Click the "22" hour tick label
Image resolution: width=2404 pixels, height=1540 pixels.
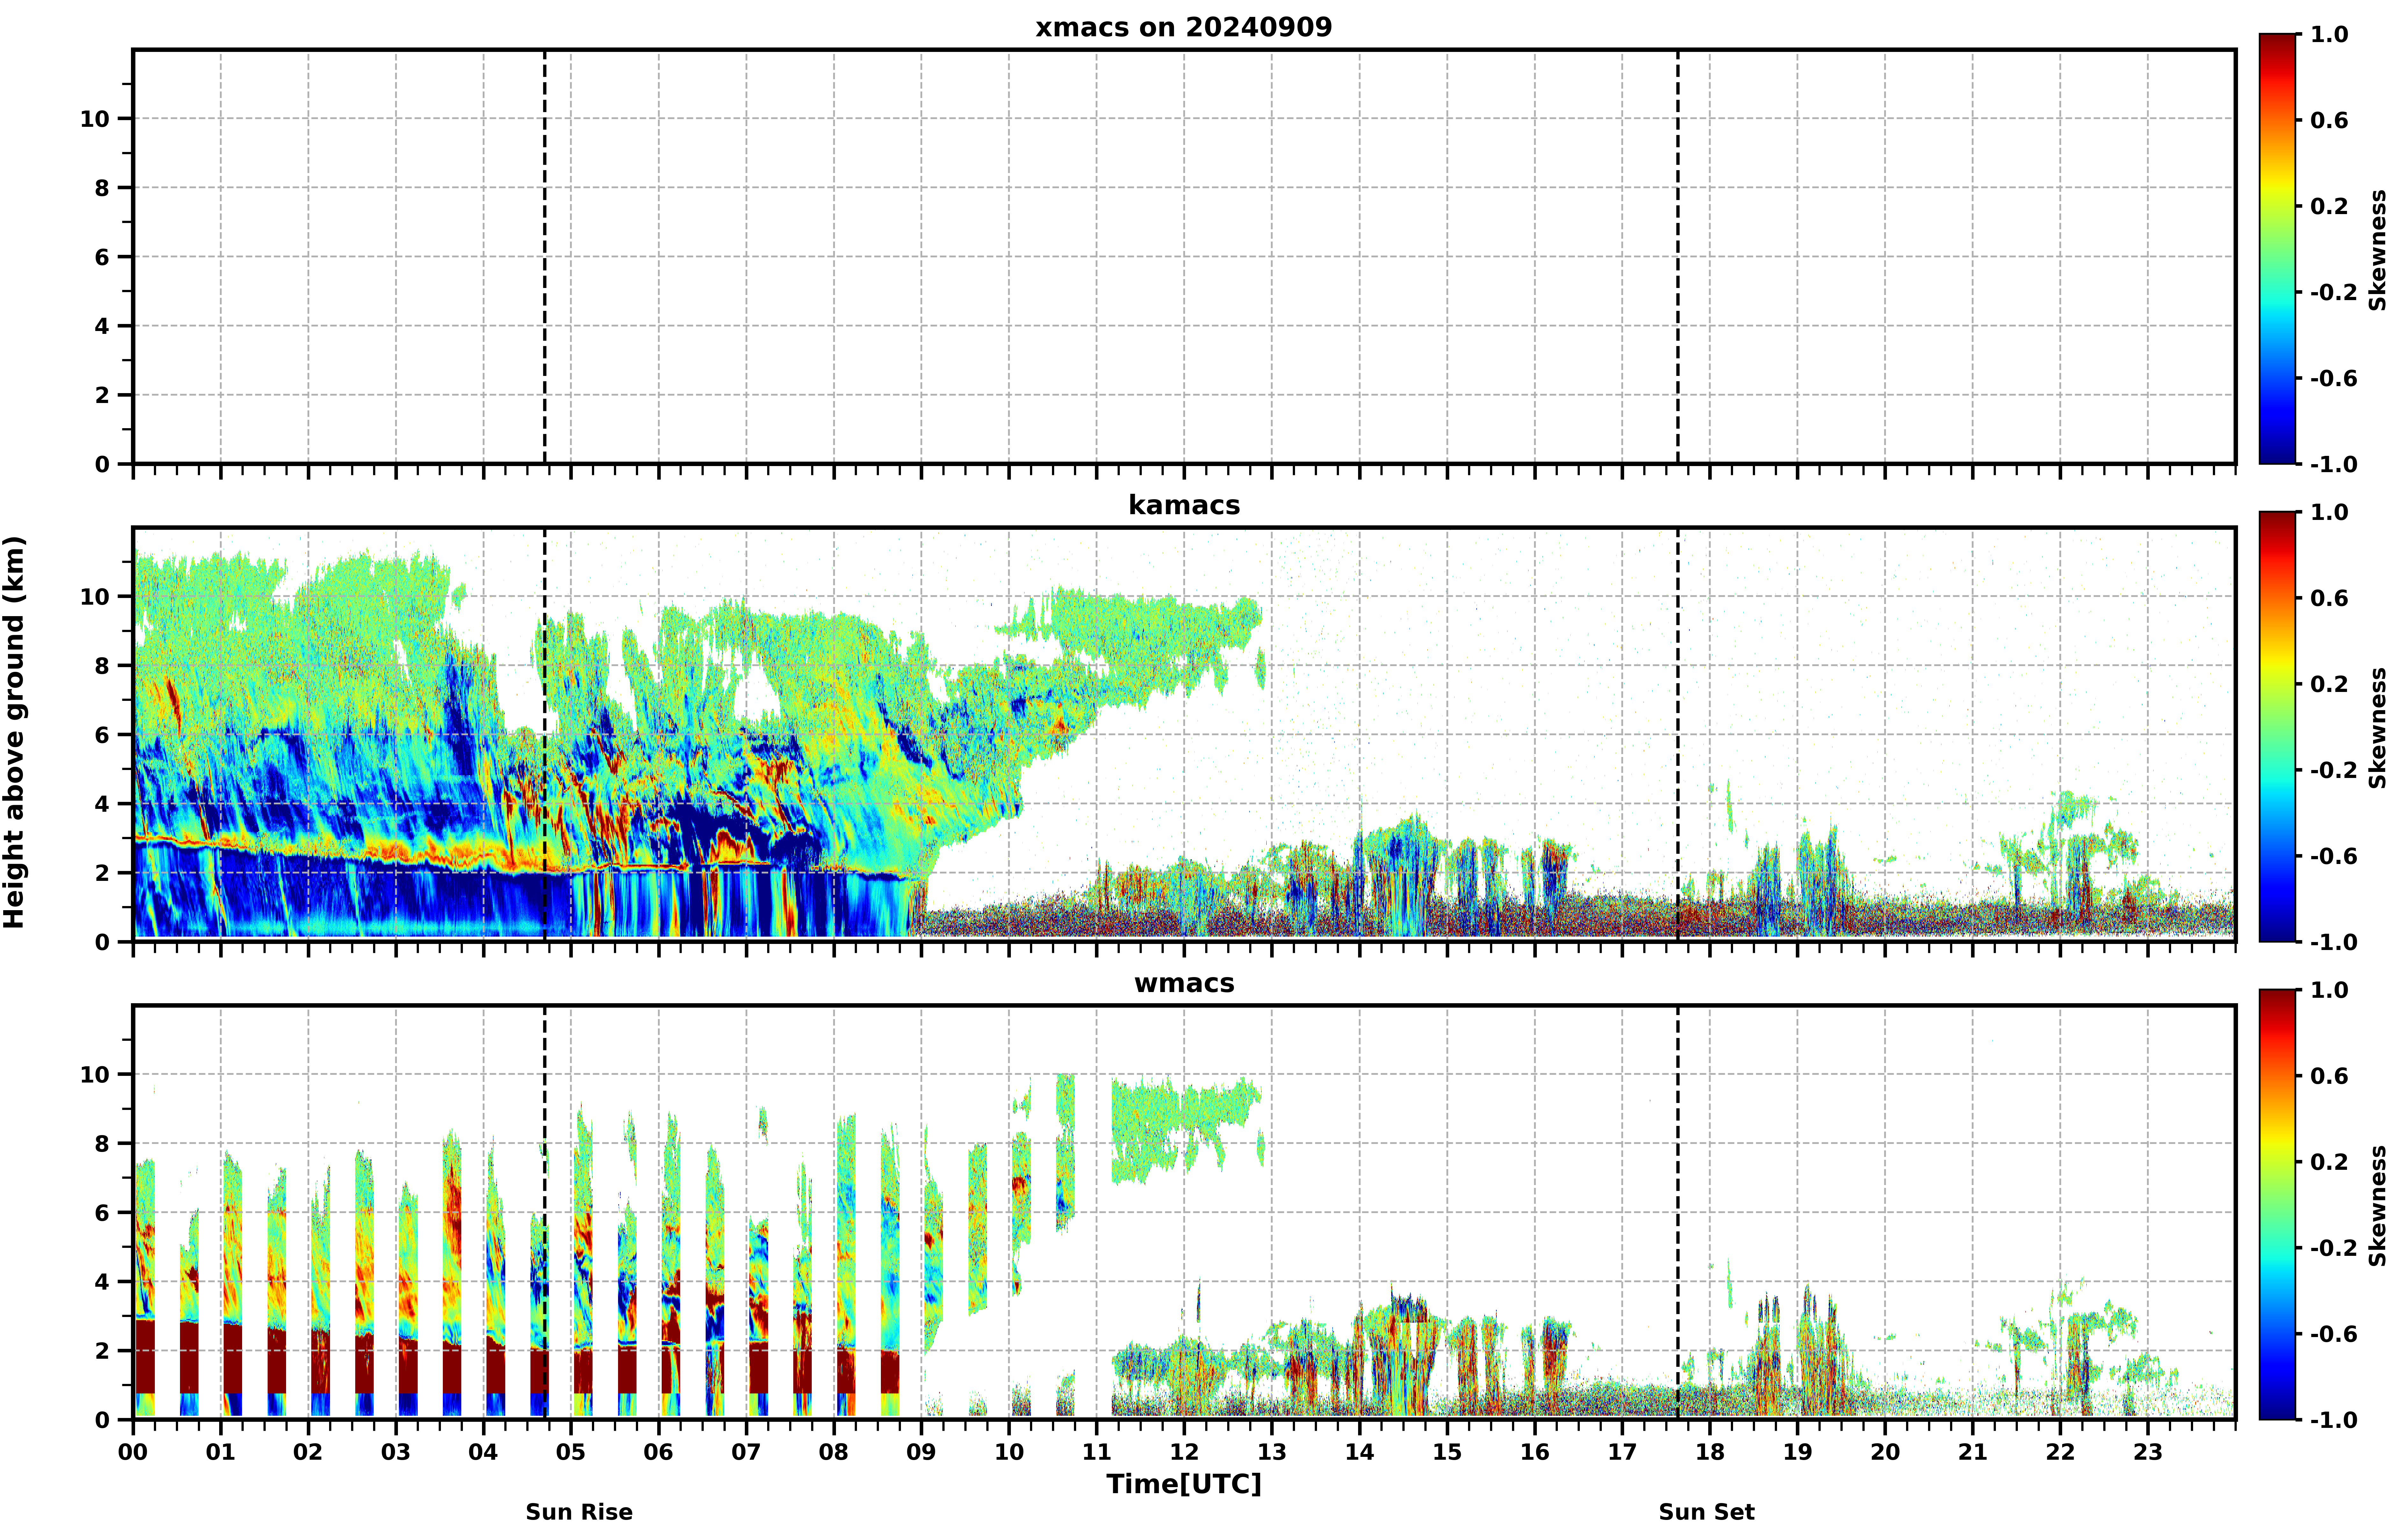click(2060, 1452)
